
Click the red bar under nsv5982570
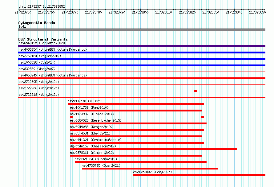(x=136, y=104)
